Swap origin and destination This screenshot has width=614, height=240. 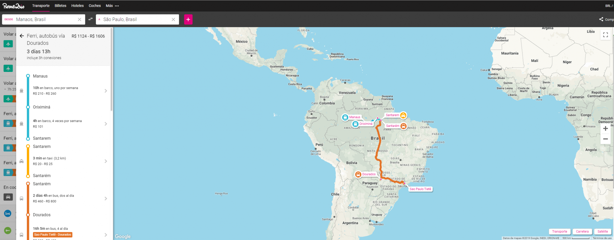(91, 19)
